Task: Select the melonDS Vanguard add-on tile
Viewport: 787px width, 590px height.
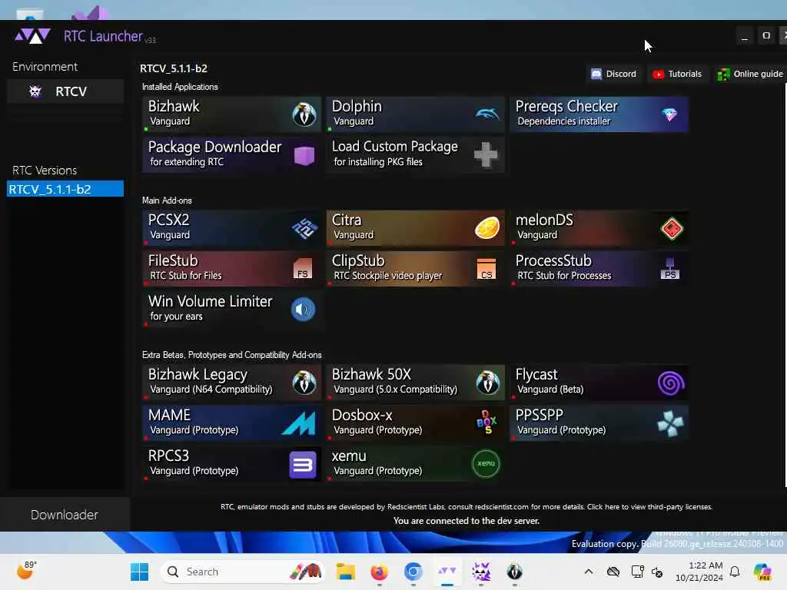Action: tap(599, 228)
